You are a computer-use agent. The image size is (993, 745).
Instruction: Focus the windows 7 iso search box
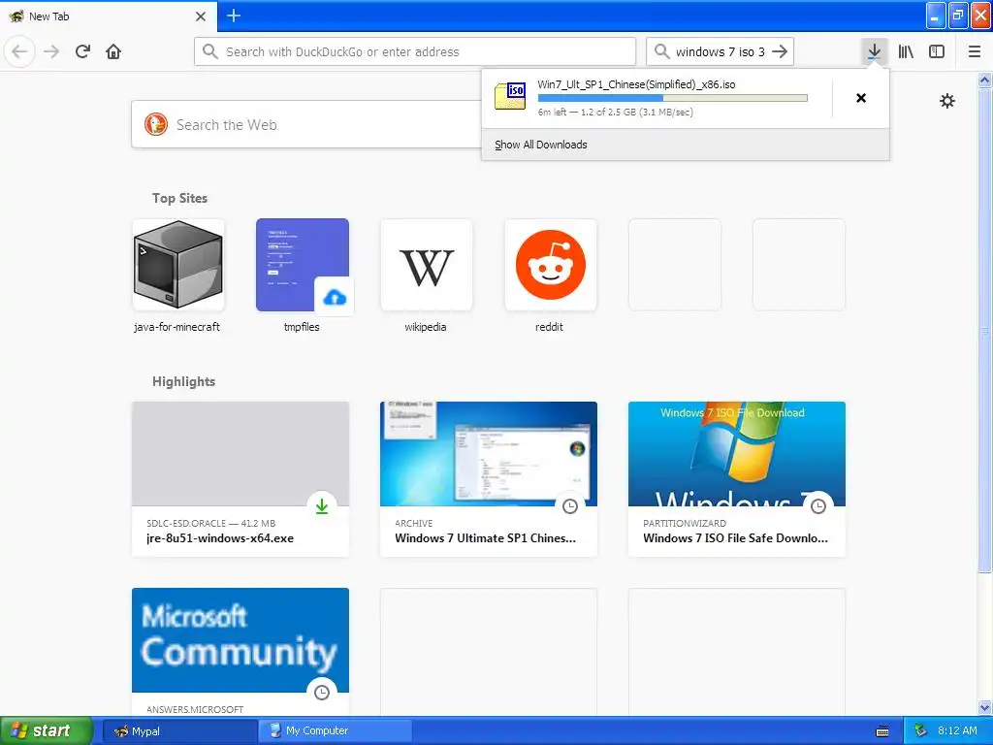(721, 51)
